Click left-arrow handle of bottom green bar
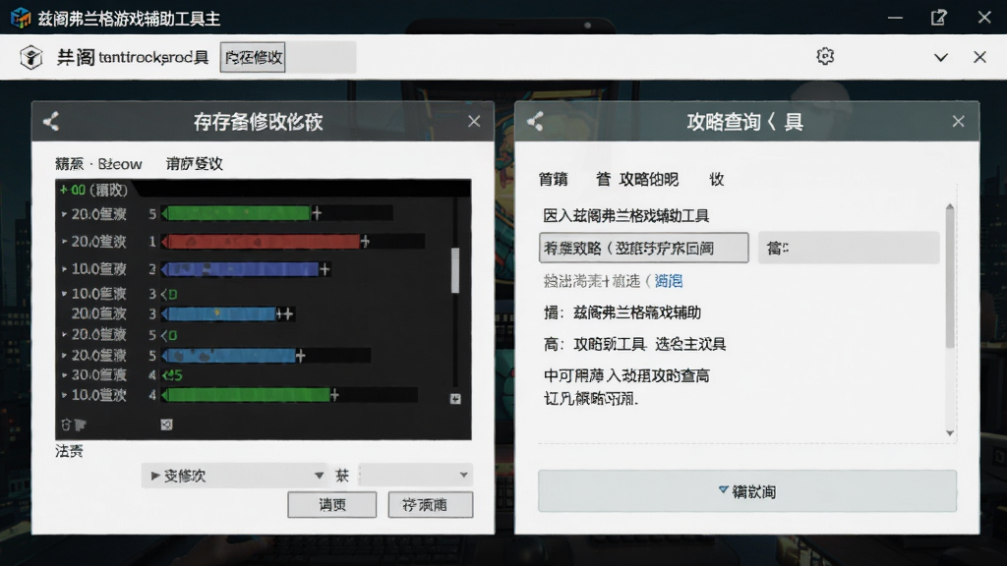Screen dimensions: 1007x566 165,395
